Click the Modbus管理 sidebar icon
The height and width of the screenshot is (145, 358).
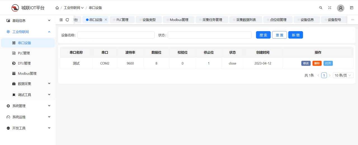(x=14, y=73)
